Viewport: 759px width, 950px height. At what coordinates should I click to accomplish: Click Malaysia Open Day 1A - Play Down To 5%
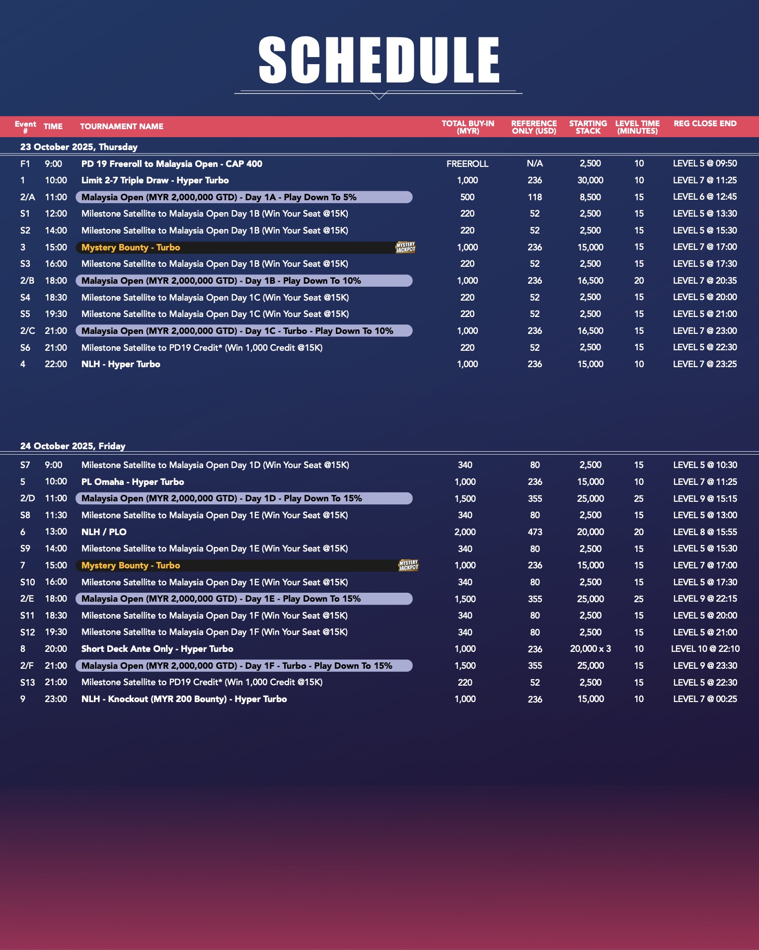point(244,197)
